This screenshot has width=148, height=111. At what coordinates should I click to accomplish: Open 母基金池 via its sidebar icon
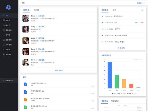tap(4, 30)
